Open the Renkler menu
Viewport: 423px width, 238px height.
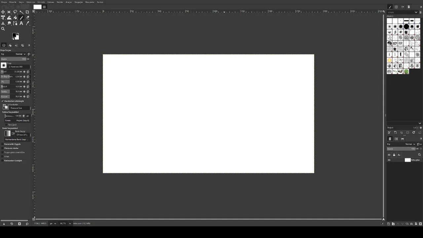pos(60,2)
